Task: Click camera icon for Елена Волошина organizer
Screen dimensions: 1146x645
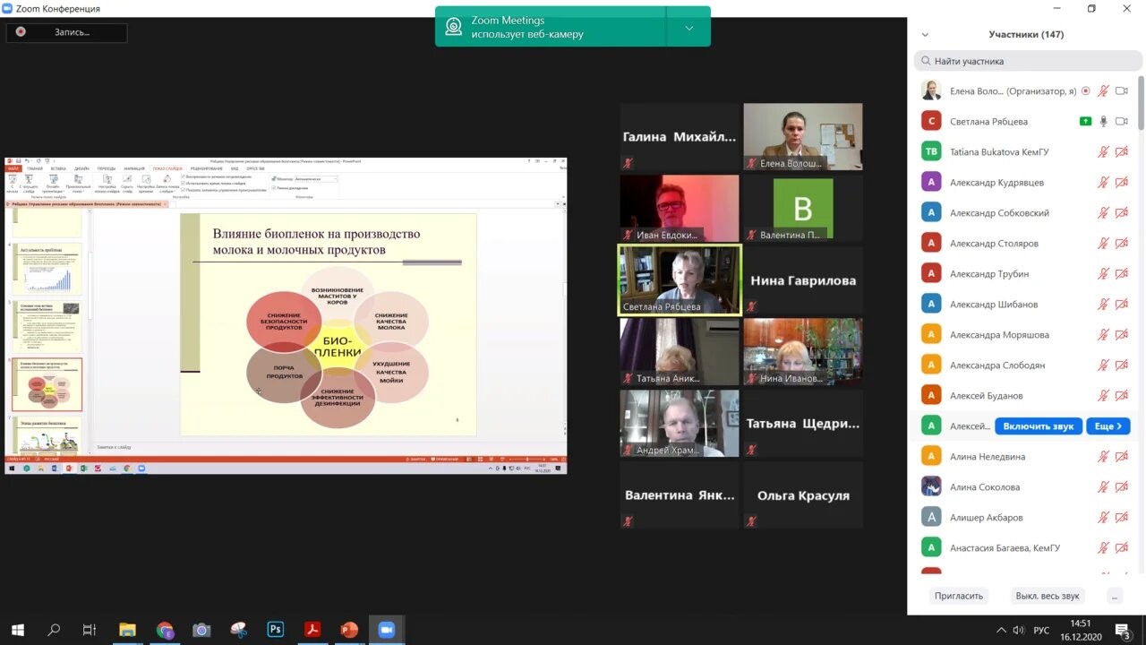Action: (1121, 91)
